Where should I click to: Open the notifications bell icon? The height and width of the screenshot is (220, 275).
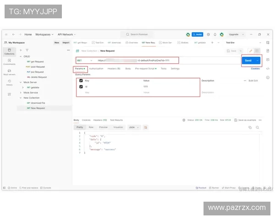(x=214, y=34)
